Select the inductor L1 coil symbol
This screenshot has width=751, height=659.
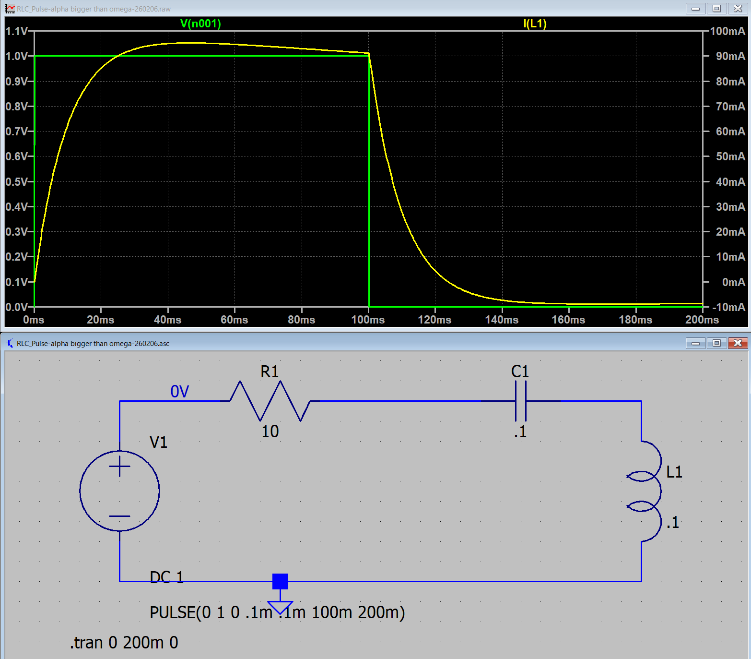coord(645,491)
